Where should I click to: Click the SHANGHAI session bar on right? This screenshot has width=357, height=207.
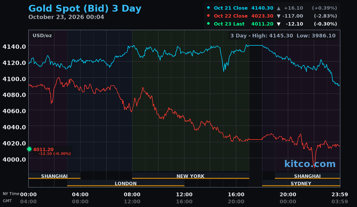pyautogui.click(x=307, y=176)
